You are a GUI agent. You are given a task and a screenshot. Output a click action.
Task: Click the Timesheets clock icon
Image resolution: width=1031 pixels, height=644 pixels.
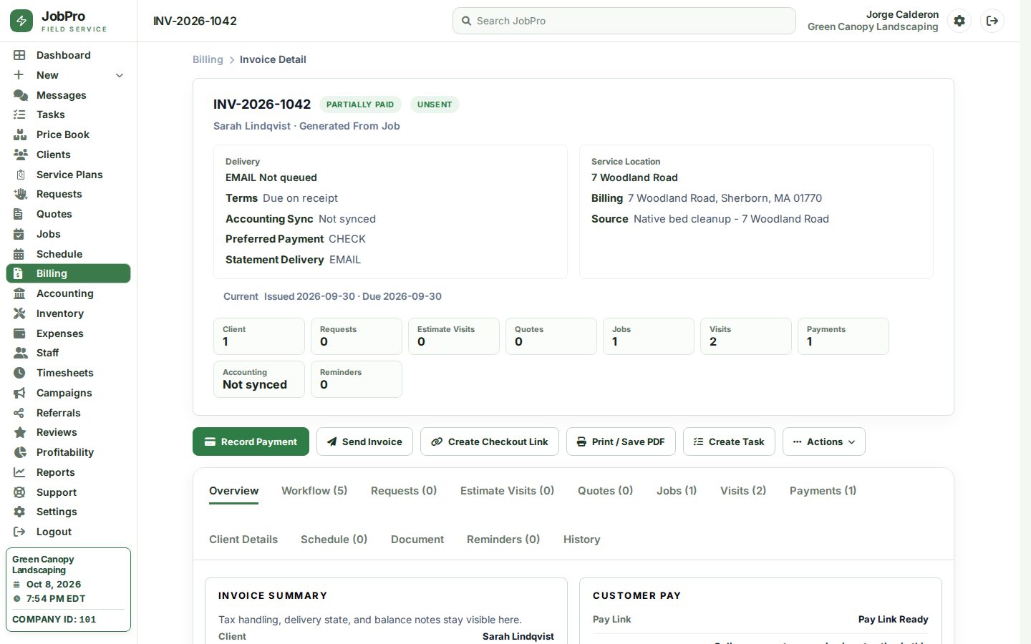coord(19,373)
